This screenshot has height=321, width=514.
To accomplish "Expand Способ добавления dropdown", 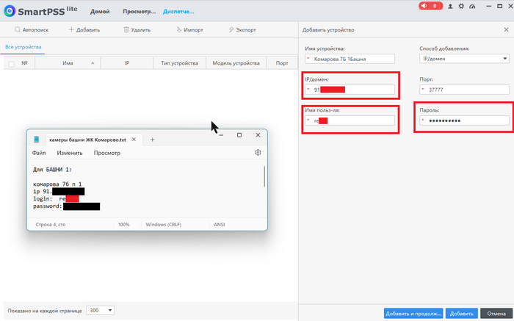I will click(463, 59).
